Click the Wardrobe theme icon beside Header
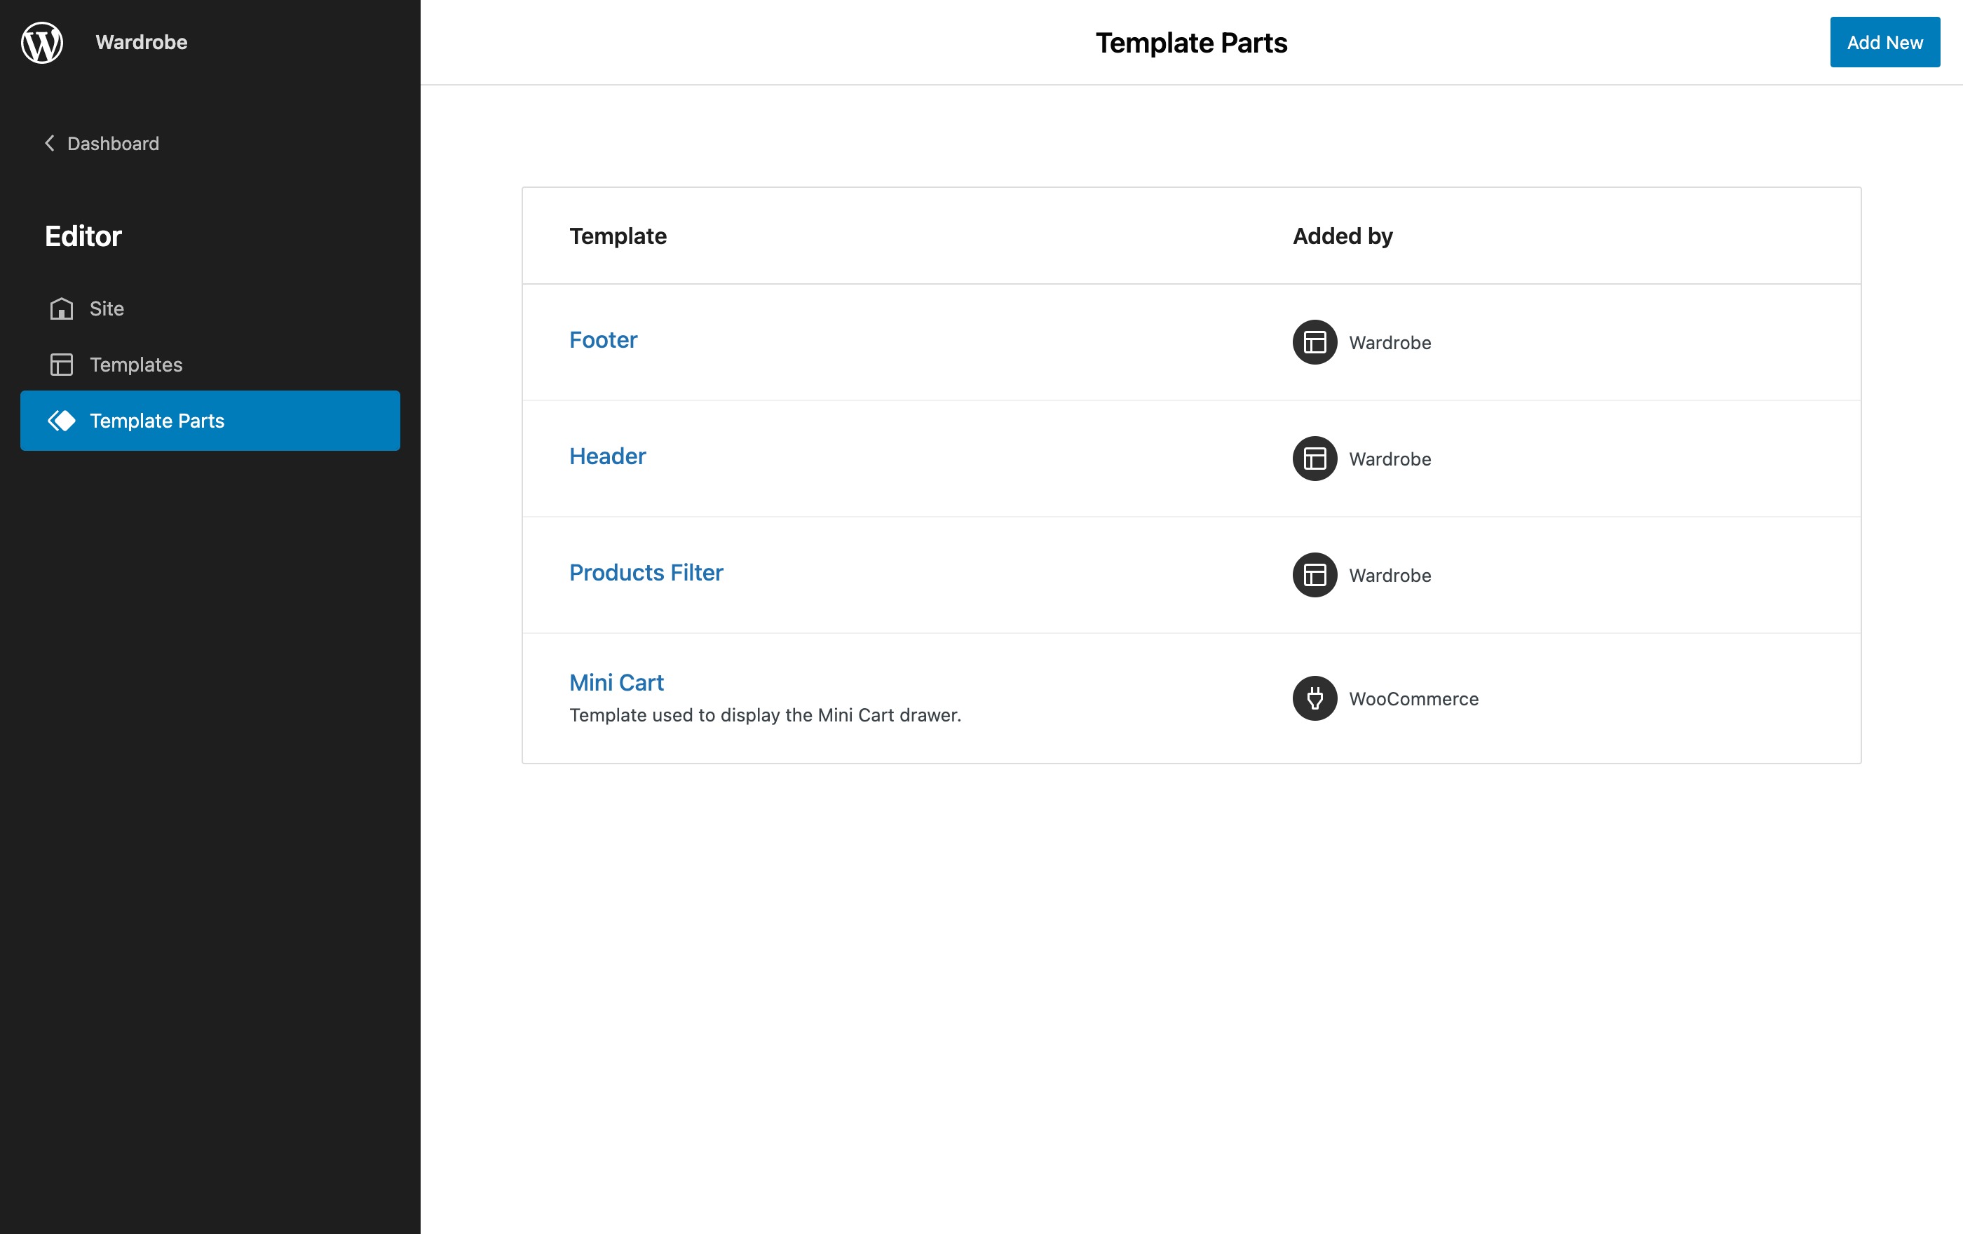 pos(1313,459)
